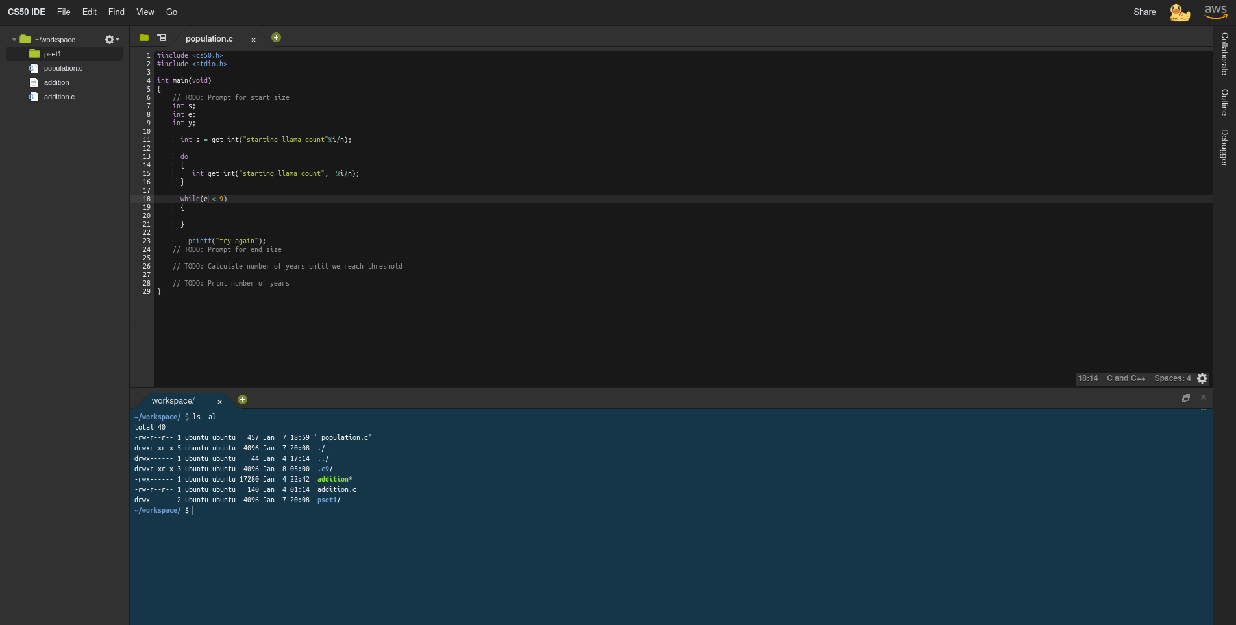
Task: Switch to workspace/ terminal tab
Action: click(x=173, y=401)
